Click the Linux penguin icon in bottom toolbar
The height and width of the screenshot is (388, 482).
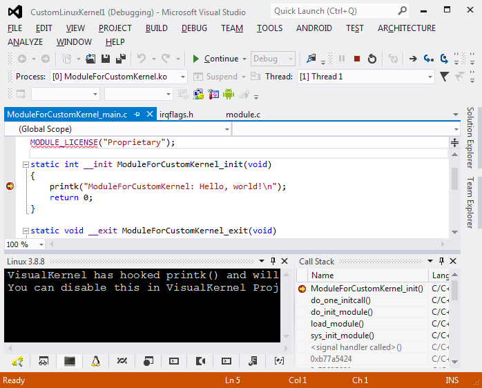pos(95,361)
